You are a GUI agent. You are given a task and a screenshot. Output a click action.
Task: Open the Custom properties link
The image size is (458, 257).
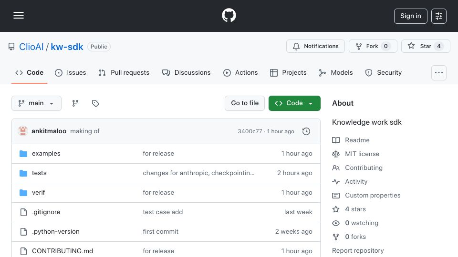pos(373,195)
